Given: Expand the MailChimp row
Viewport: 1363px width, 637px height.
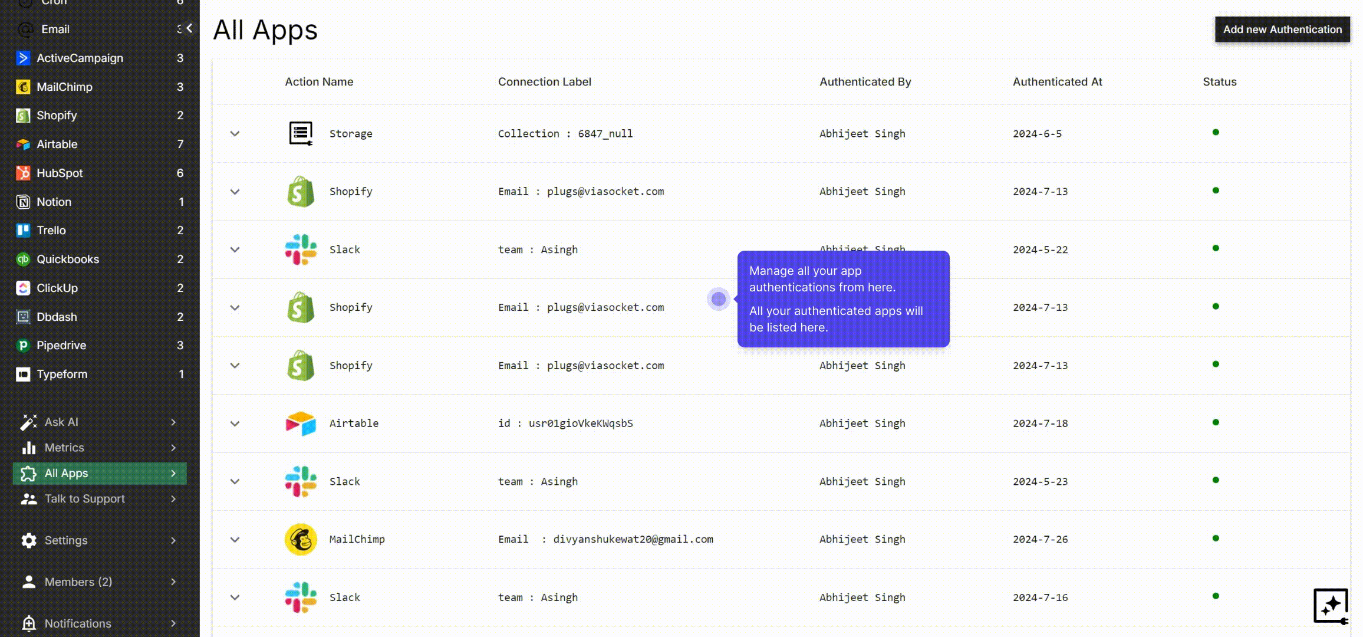Looking at the screenshot, I should coord(235,540).
